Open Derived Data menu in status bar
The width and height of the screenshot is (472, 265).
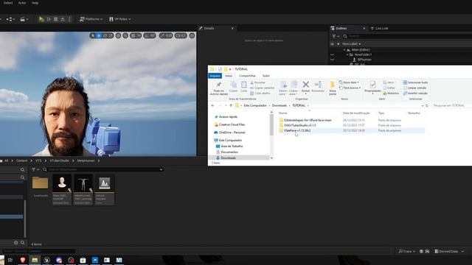tap(449, 252)
